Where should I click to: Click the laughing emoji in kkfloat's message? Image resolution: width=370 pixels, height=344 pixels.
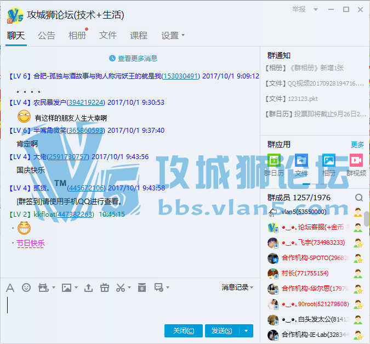click(x=24, y=228)
